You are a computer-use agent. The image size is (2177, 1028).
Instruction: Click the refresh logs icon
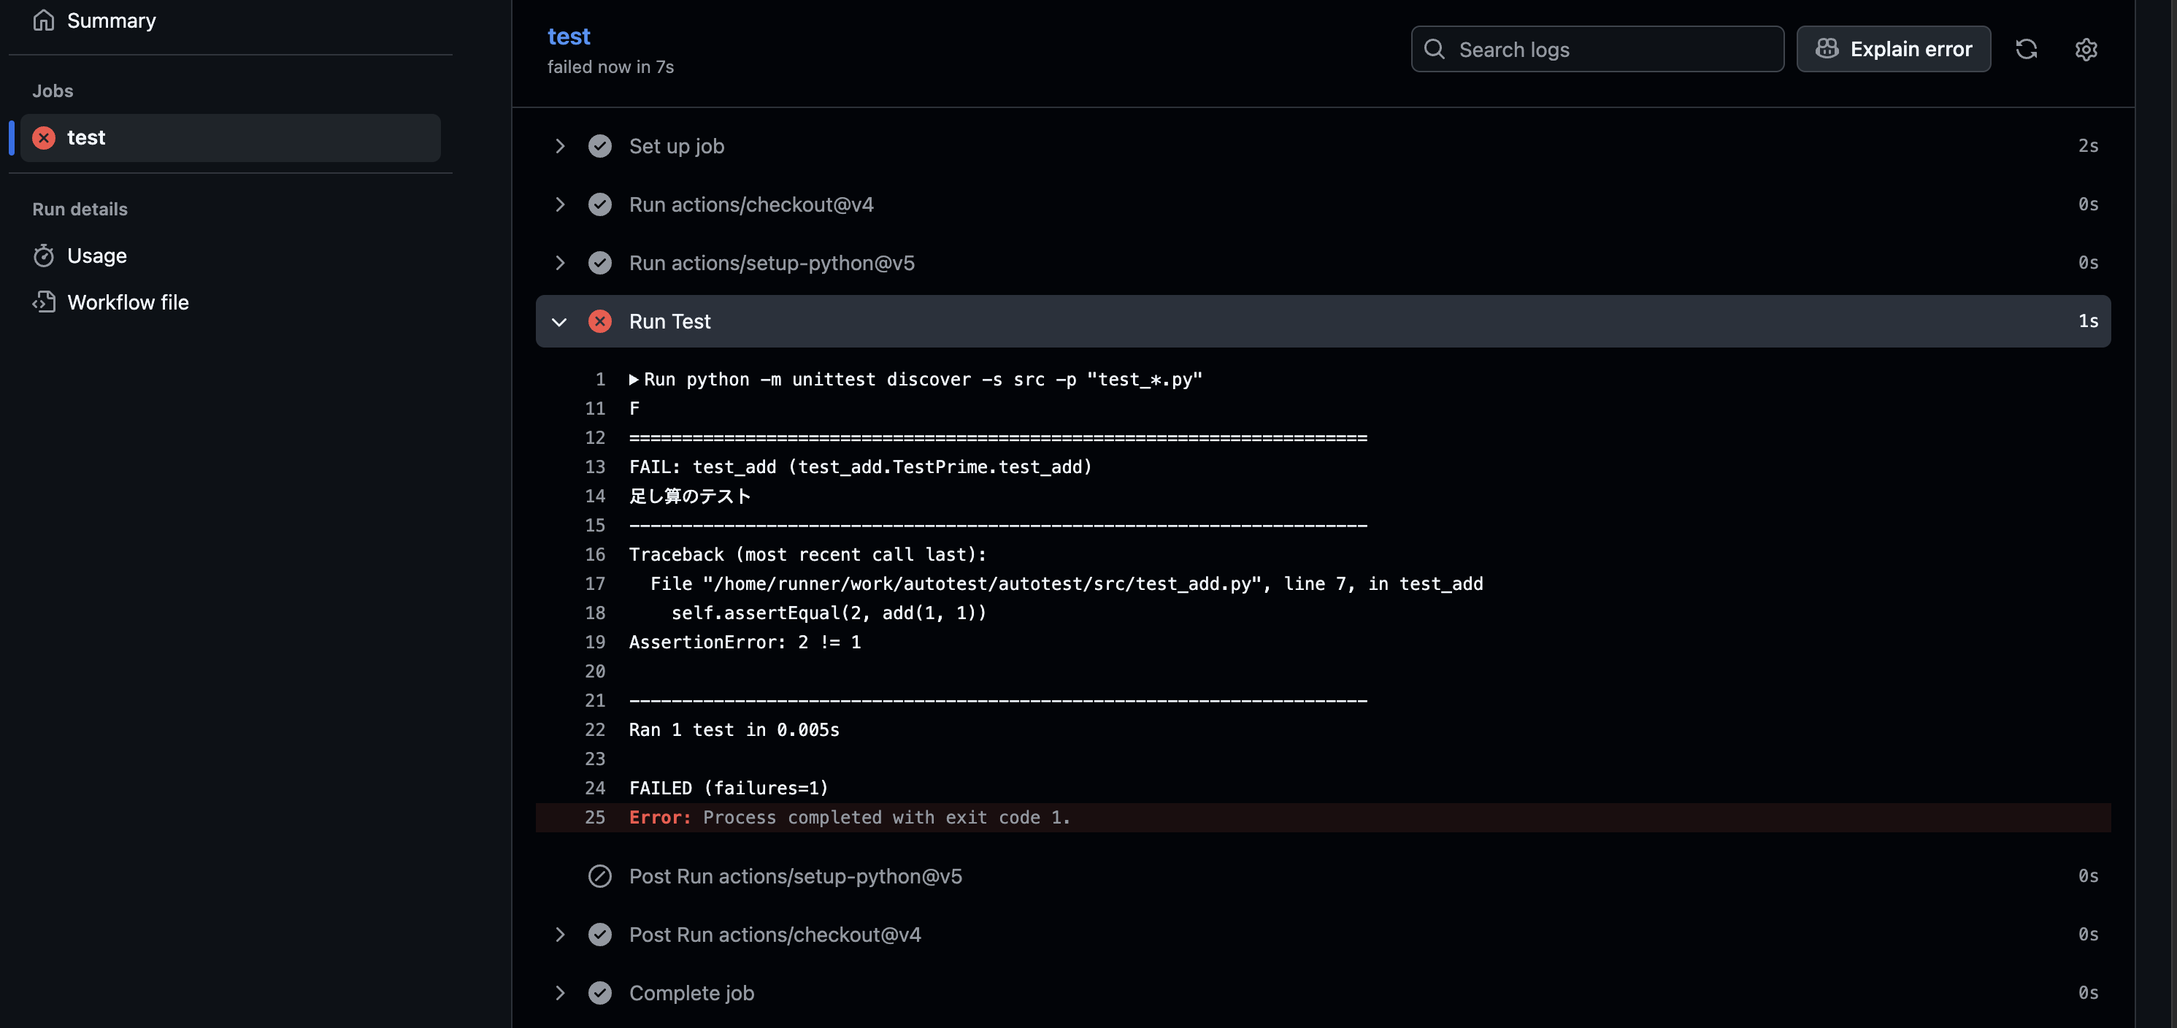tap(2026, 49)
